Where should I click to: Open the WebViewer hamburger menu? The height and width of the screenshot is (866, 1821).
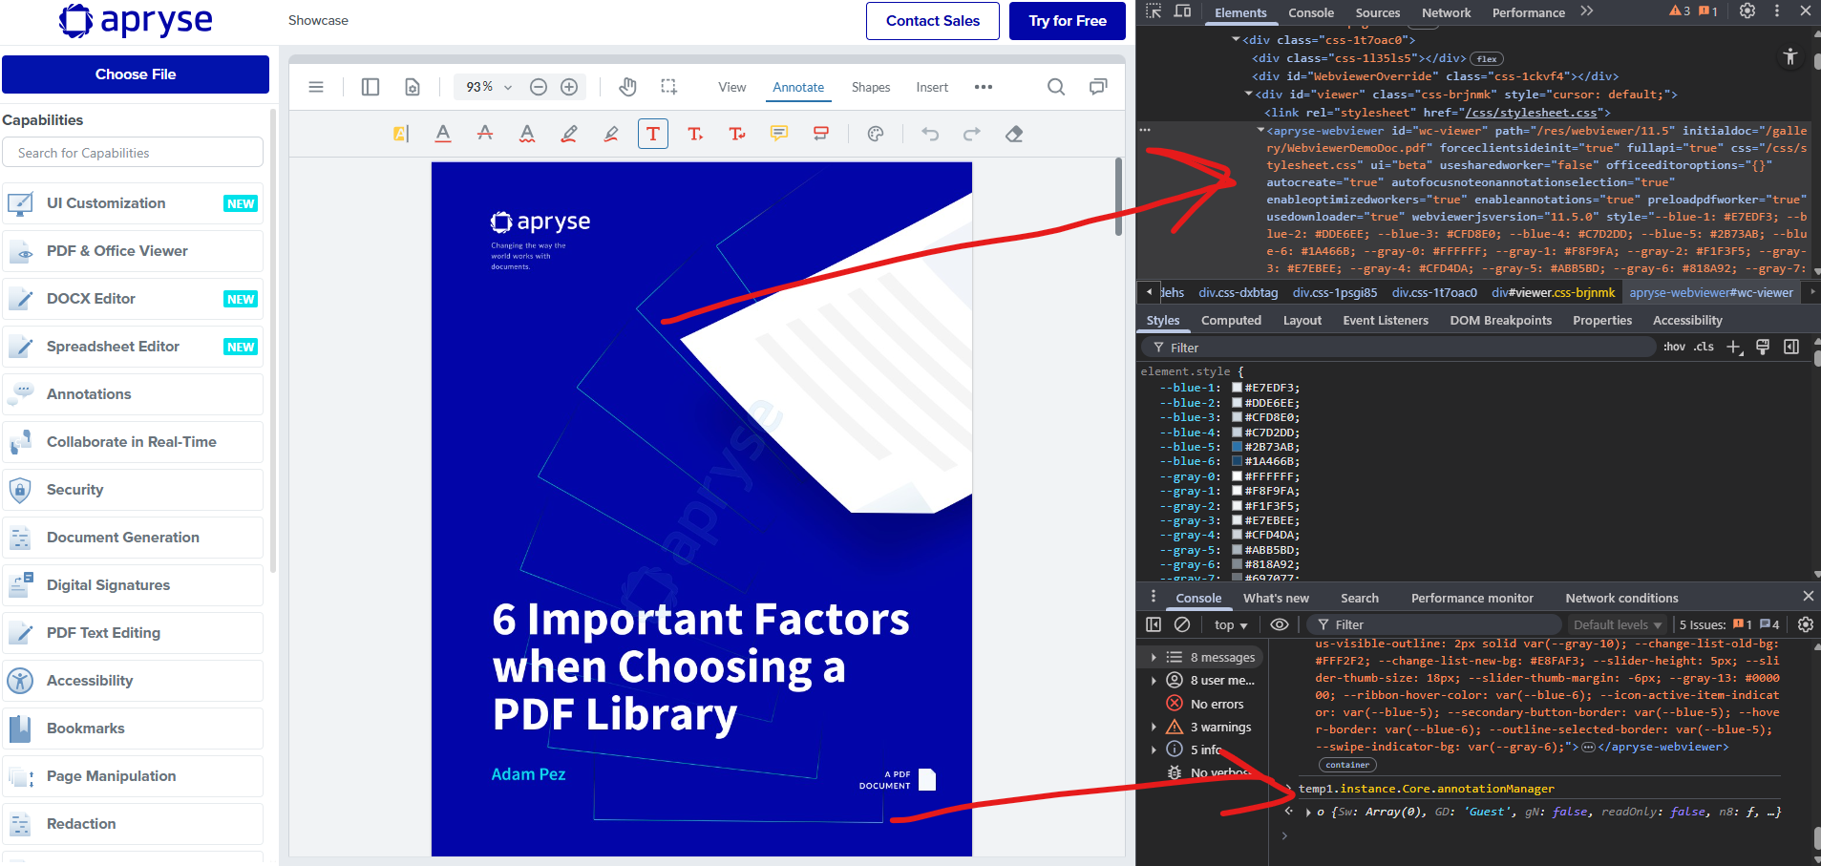(316, 87)
